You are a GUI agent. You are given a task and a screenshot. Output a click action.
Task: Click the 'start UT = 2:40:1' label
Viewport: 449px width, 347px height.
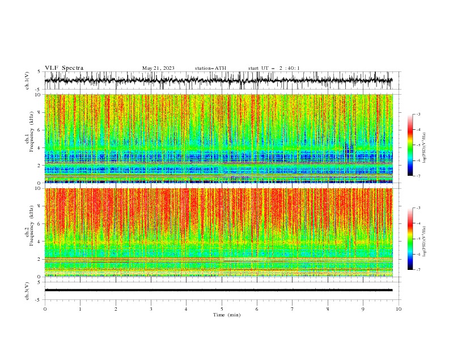[274, 68]
